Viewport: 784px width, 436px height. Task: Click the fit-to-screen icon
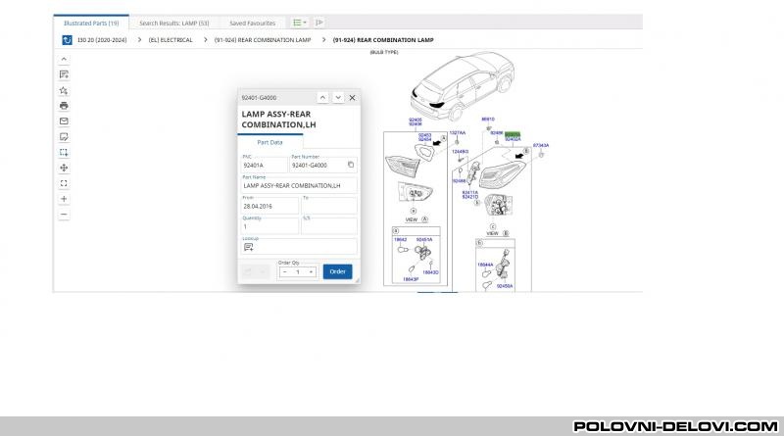tap(64, 183)
